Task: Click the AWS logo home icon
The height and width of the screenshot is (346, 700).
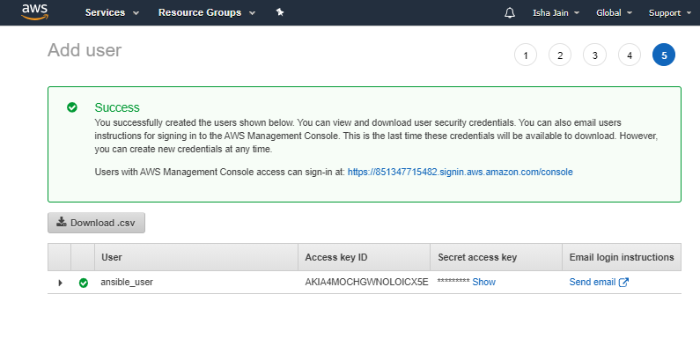Action: pyautogui.click(x=35, y=12)
